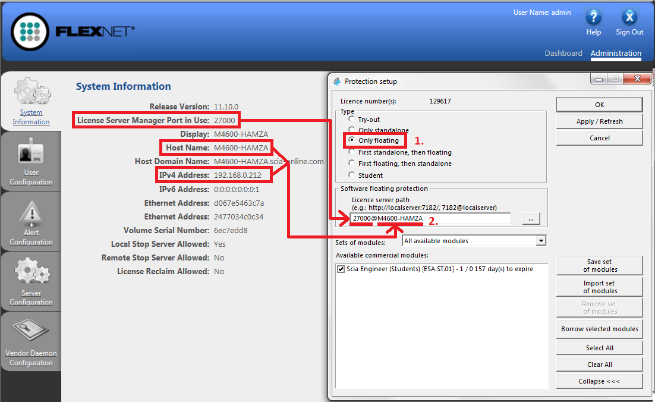The height and width of the screenshot is (402, 655).
Task: Open licence server path browse button
Action: (x=531, y=219)
